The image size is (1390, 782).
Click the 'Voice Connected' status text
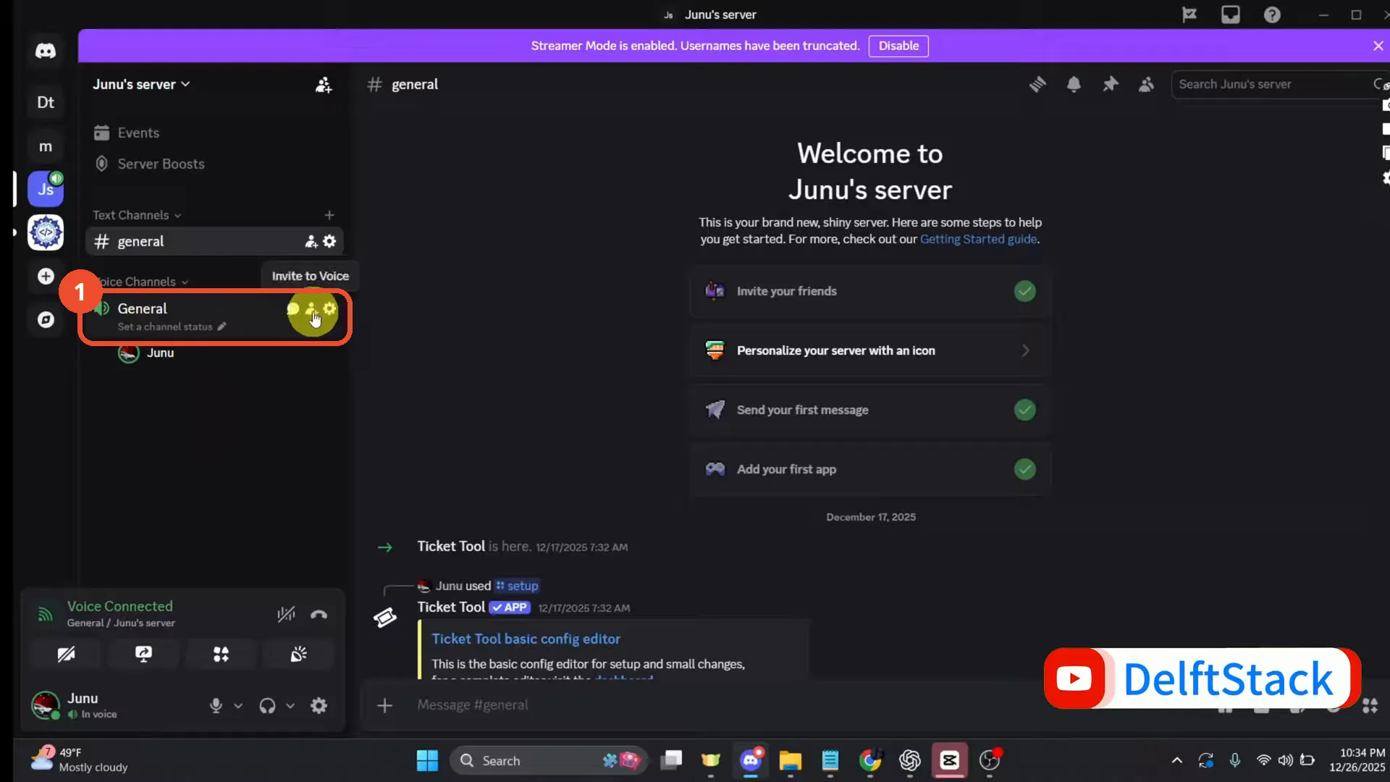[x=120, y=607]
